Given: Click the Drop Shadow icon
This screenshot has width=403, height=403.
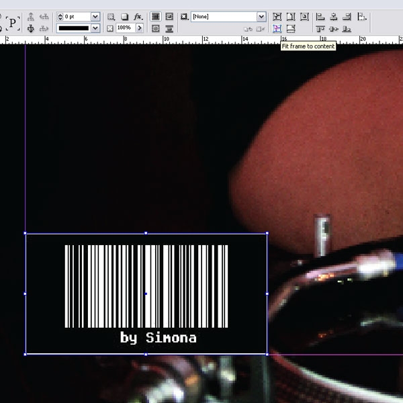Looking at the screenshot, I should pos(125,17).
